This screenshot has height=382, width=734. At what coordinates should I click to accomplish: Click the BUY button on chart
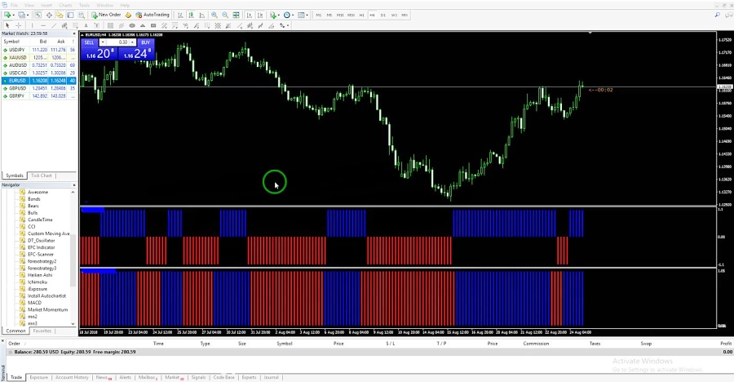[146, 42]
